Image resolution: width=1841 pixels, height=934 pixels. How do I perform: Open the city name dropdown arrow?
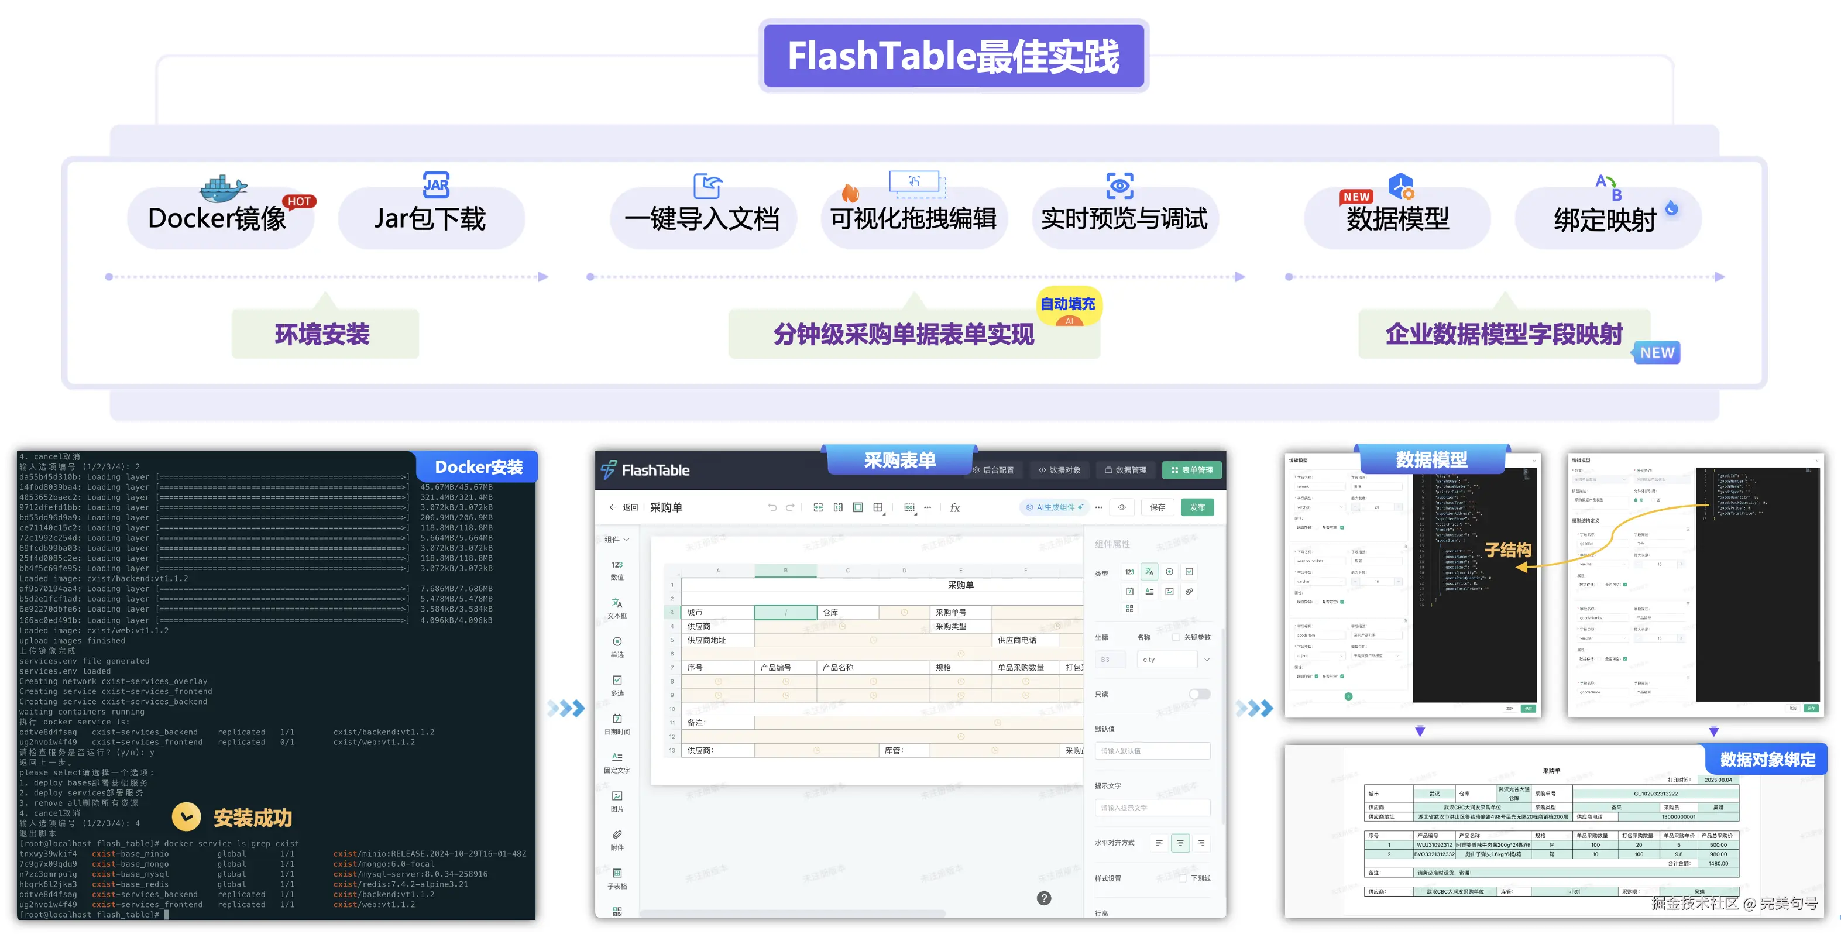[x=1207, y=660]
